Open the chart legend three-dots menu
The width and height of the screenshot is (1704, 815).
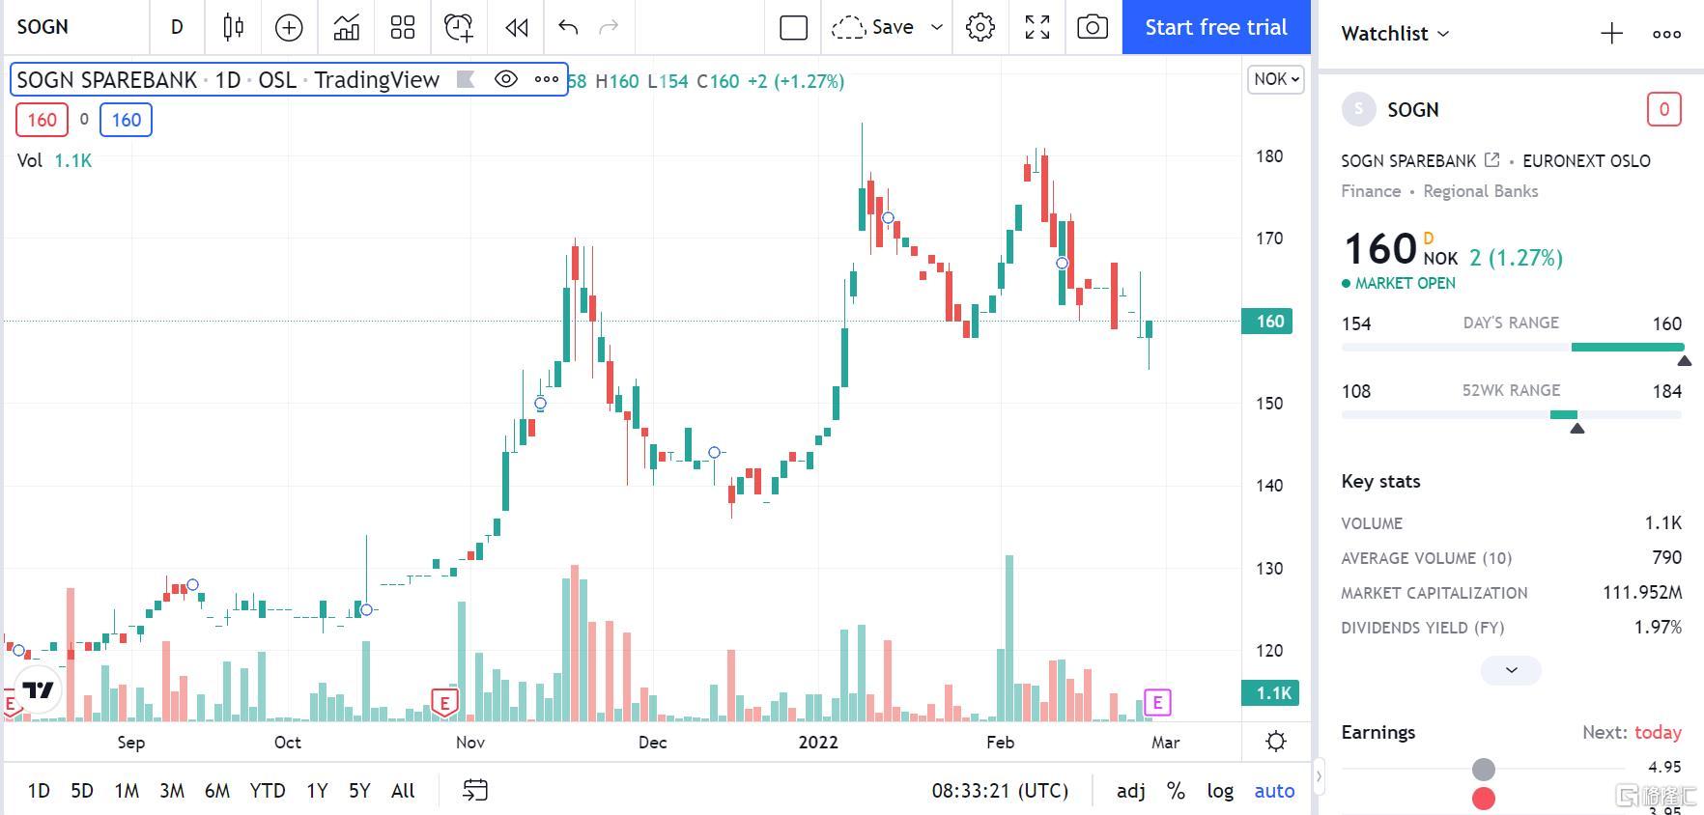(x=547, y=79)
